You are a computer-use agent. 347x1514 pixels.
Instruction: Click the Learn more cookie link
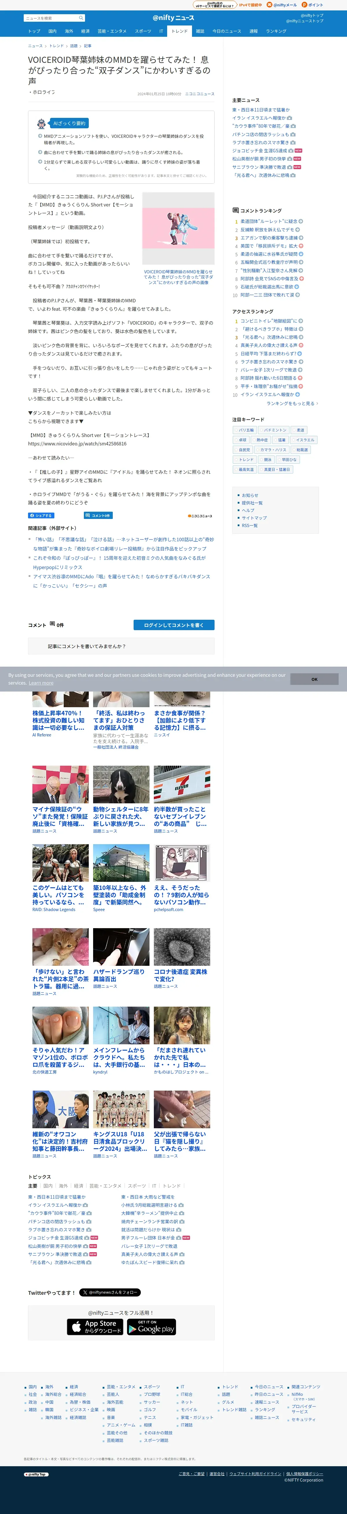tap(41, 683)
